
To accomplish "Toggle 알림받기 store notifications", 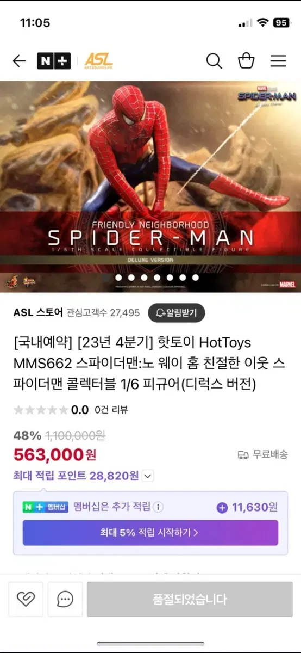I will coord(176,312).
